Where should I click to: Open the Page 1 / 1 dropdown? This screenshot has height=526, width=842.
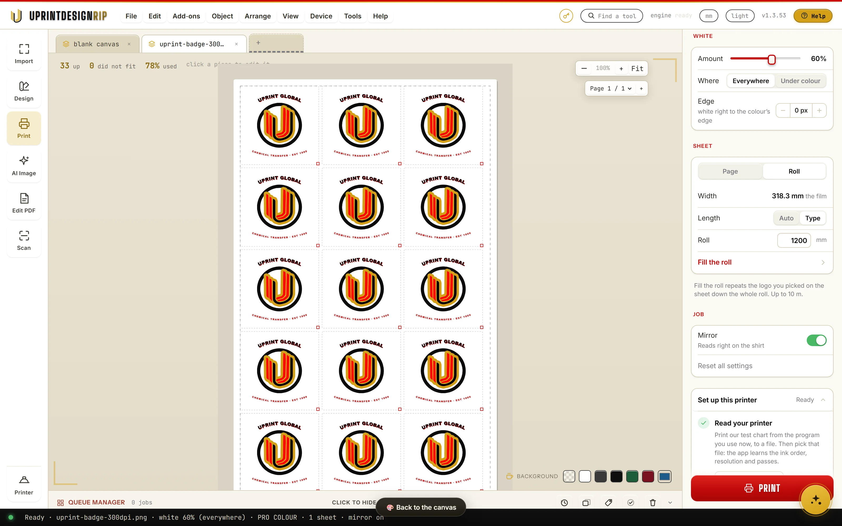click(611, 88)
